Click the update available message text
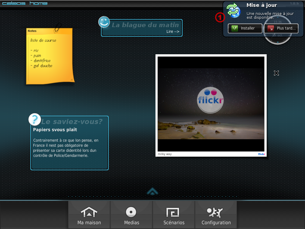The image size is (305, 229). pyautogui.click(x=270, y=16)
